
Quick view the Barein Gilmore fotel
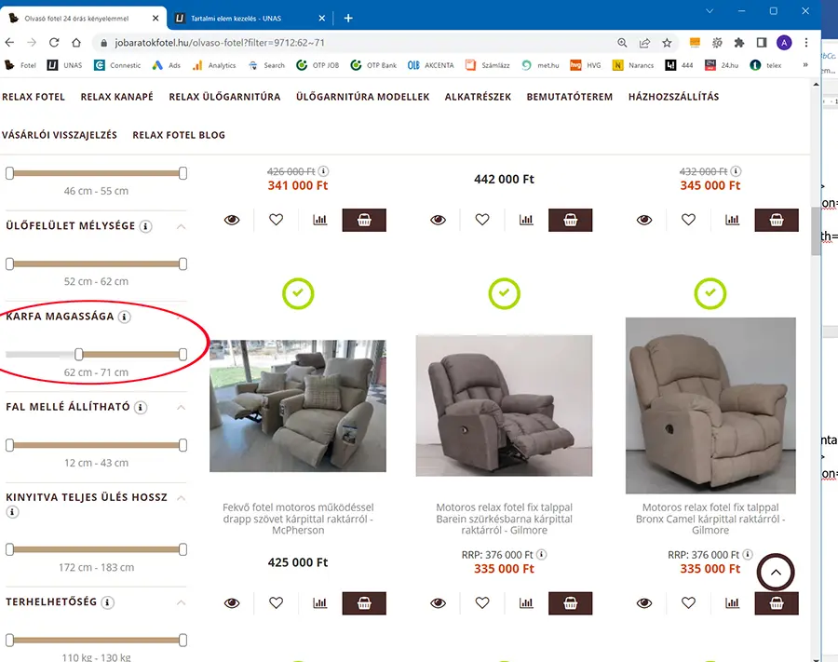tap(439, 602)
